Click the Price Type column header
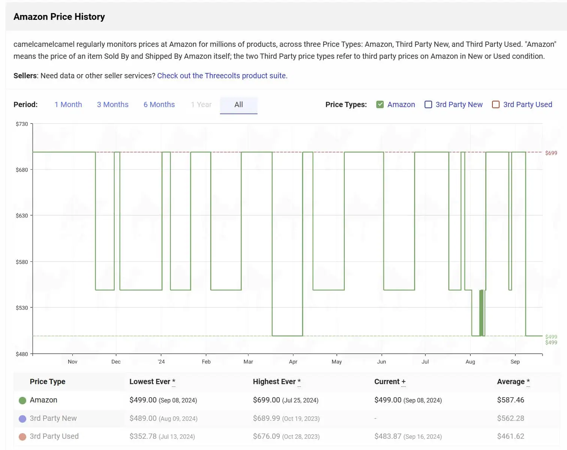The width and height of the screenshot is (567, 450). (48, 381)
